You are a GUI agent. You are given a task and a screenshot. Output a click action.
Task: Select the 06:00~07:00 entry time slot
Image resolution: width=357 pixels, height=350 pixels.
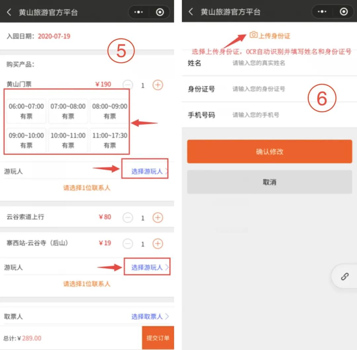pos(26,111)
